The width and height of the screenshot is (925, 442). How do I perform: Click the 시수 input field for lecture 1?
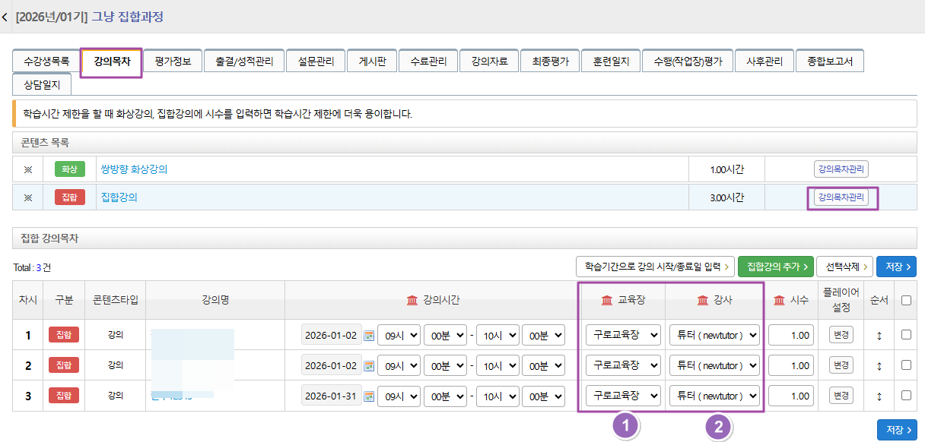791,335
